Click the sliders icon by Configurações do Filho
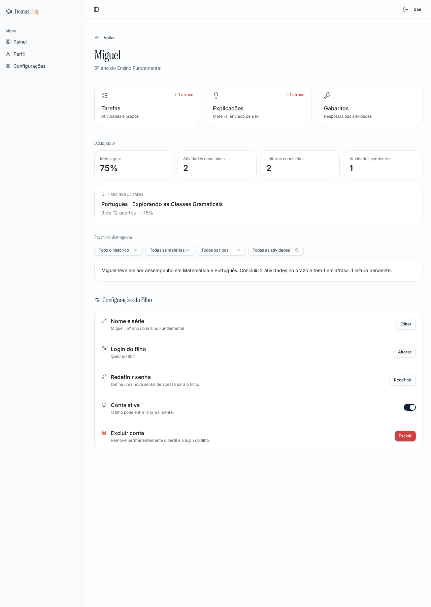Screen dimensions: 431x607 tap(97, 300)
